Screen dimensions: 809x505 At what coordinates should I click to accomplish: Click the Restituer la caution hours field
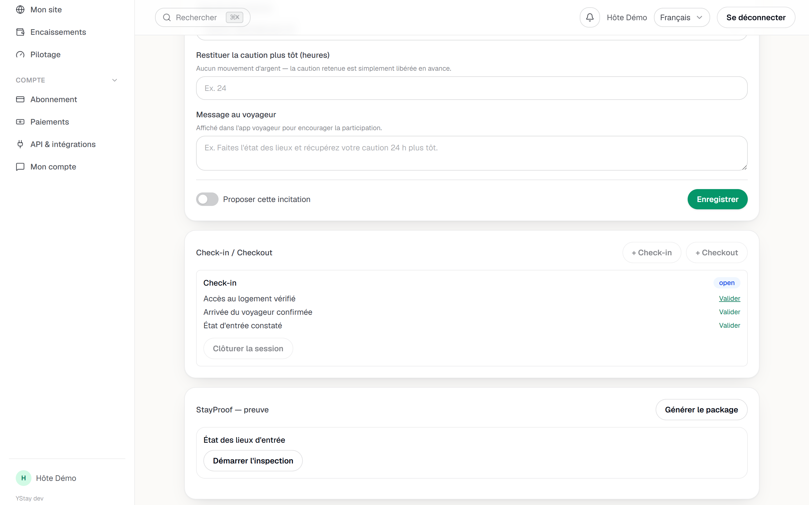tap(472, 88)
